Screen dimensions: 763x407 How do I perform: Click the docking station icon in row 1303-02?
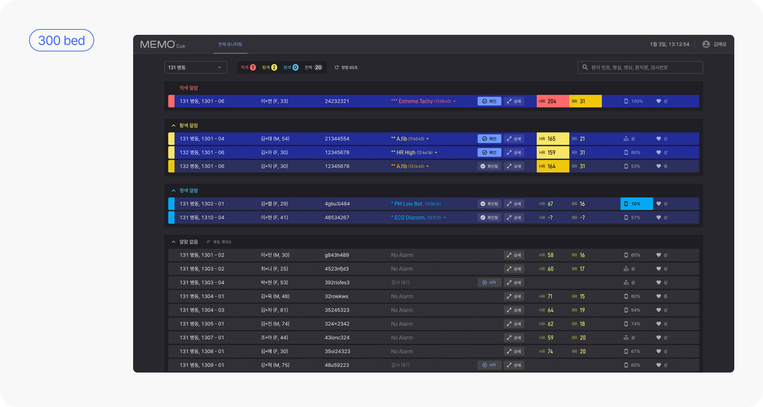tap(626, 269)
